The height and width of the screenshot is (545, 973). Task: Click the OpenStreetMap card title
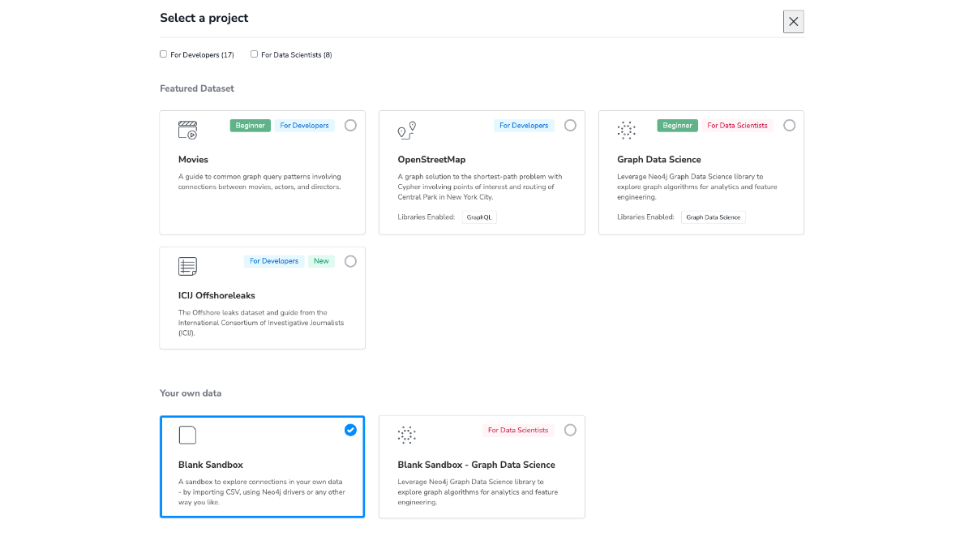point(431,160)
